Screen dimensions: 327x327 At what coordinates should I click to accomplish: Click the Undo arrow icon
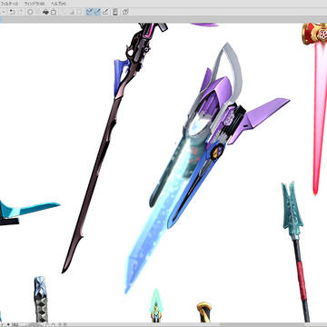[12, 12]
